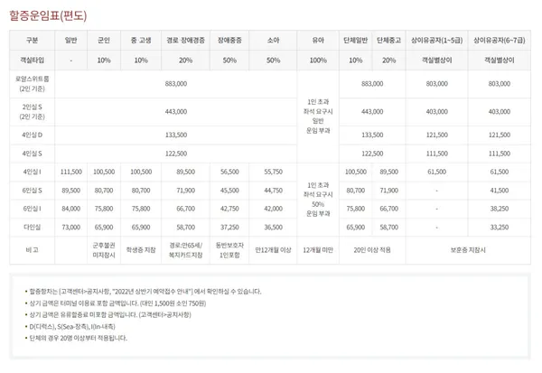Screen dimensions: 542x373
Task: Click the 33,250 fare in 다인실 row
Action: [500, 227]
